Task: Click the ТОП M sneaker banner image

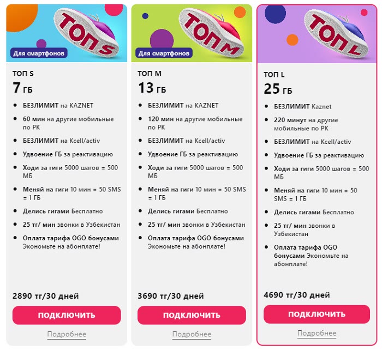Action: (x=192, y=33)
